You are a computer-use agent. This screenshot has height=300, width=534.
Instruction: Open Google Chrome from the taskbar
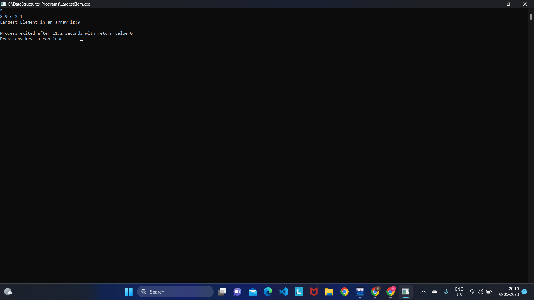[x=345, y=292]
